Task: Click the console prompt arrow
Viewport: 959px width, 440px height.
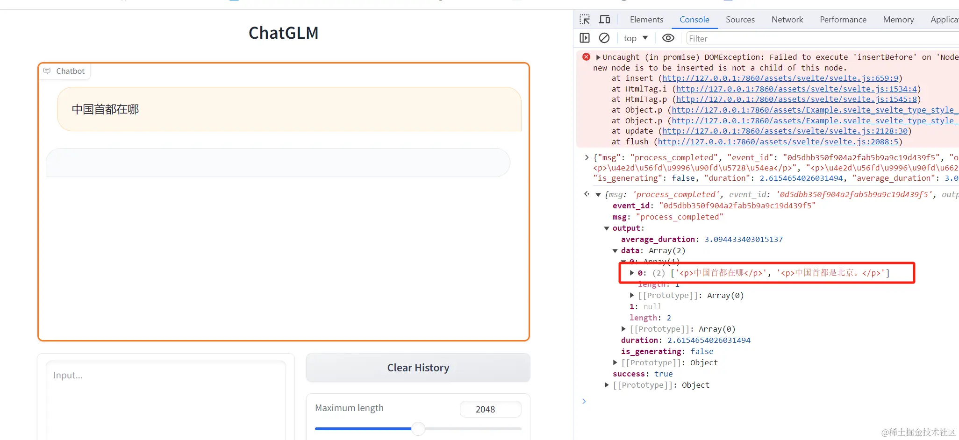Action: 584,401
